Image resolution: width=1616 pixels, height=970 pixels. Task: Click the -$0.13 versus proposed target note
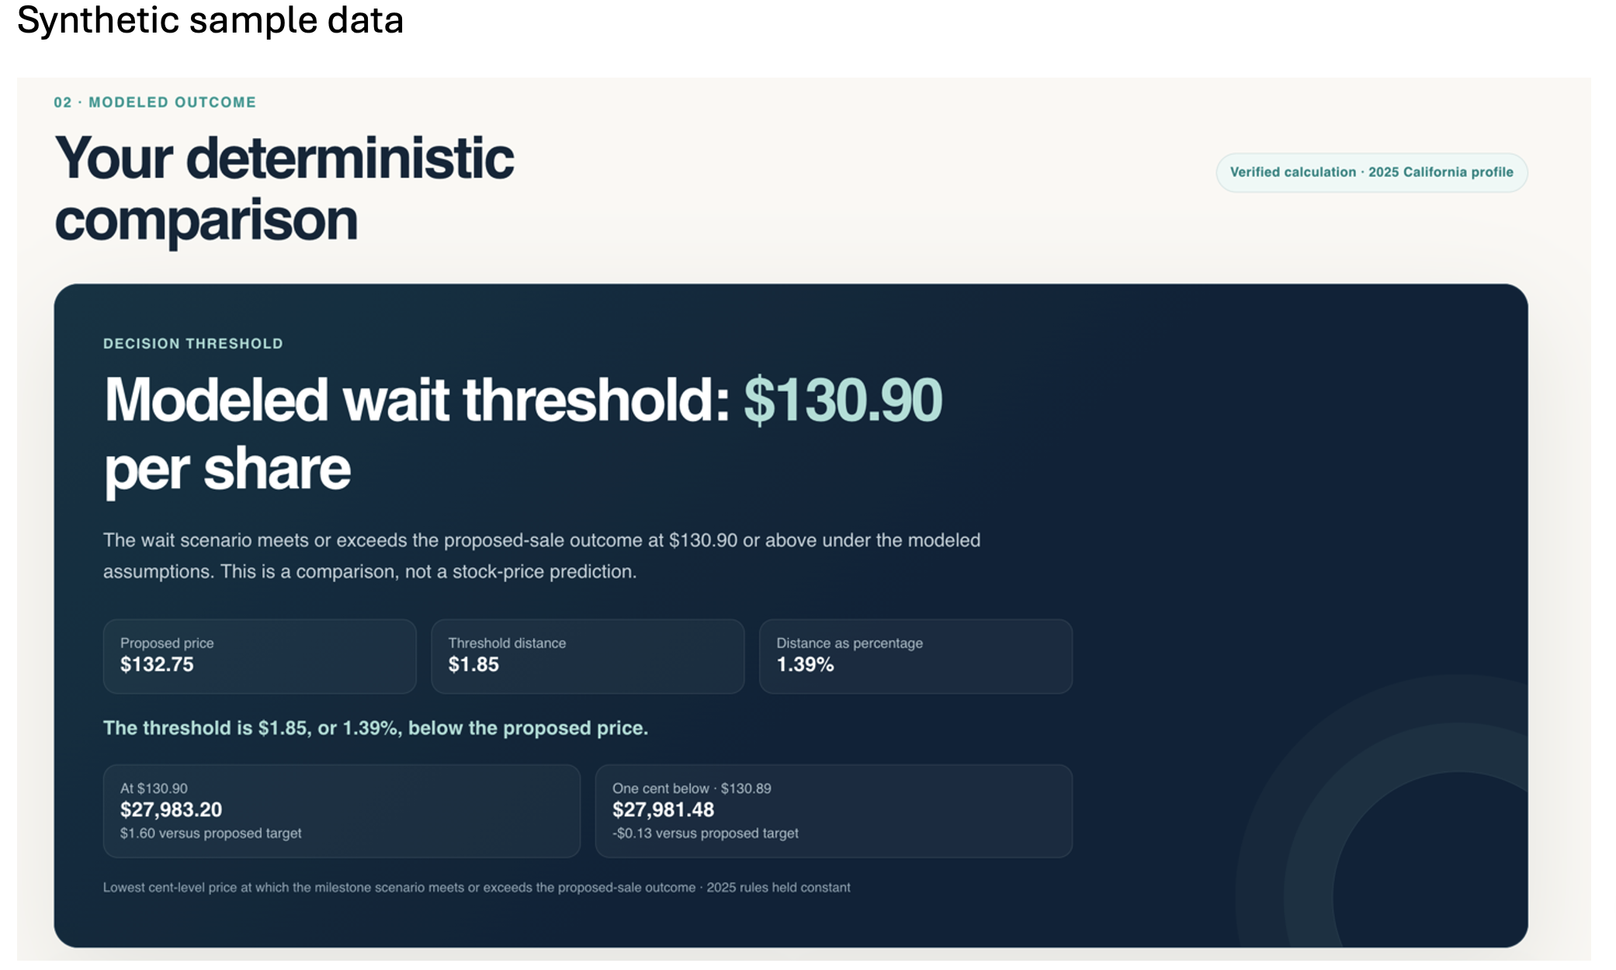(x=706, y=833)
